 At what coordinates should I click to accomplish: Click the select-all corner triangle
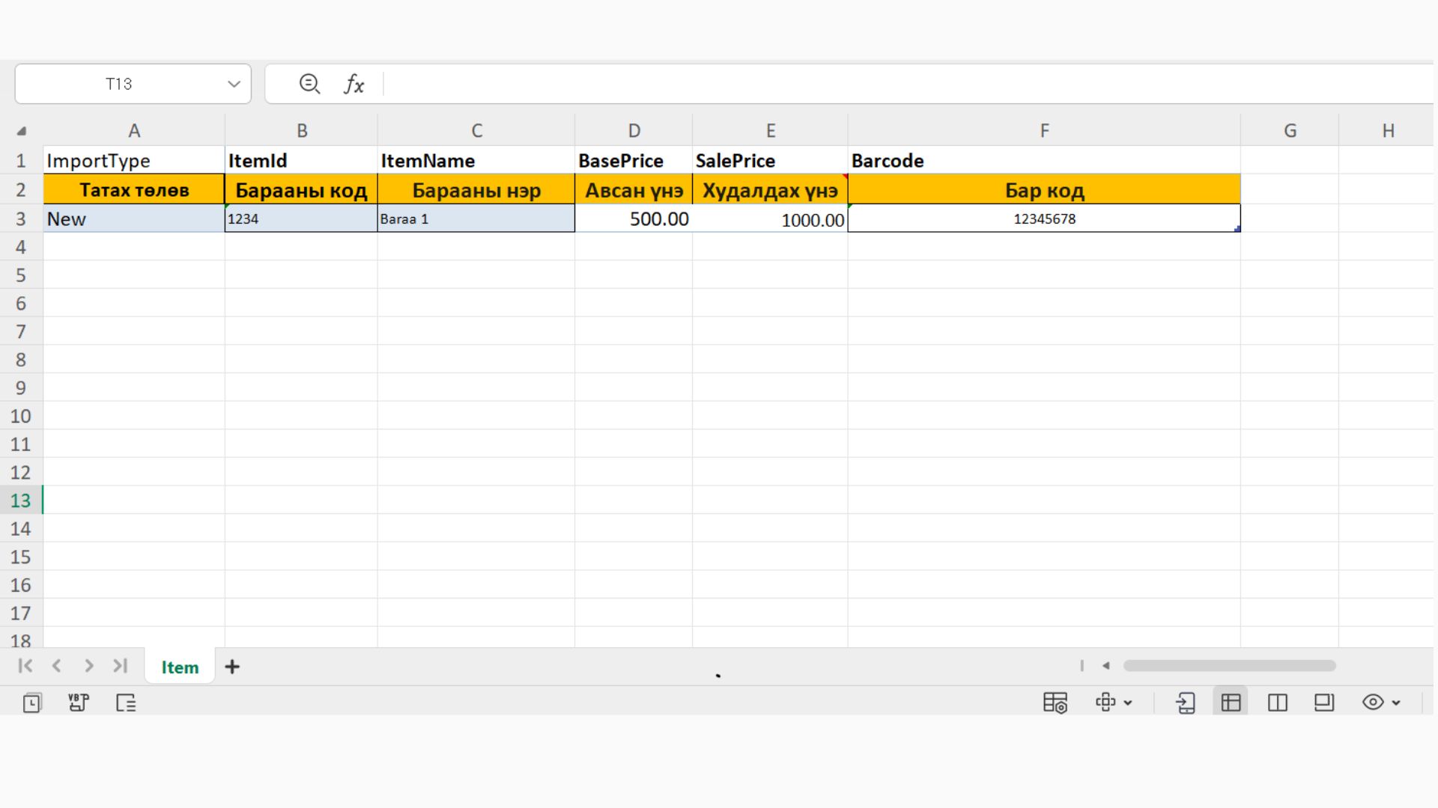tap(22, 131)
